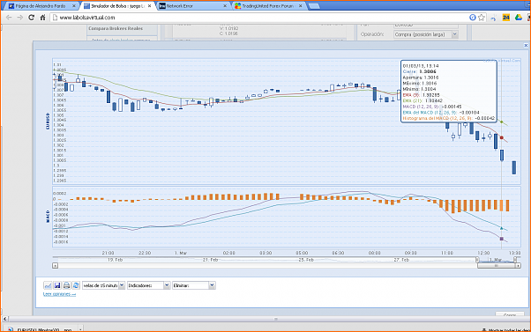Viewport: 531px width, 332px height.
Task: Click the '08:00' time axis label
Action: tap(375, 253)
